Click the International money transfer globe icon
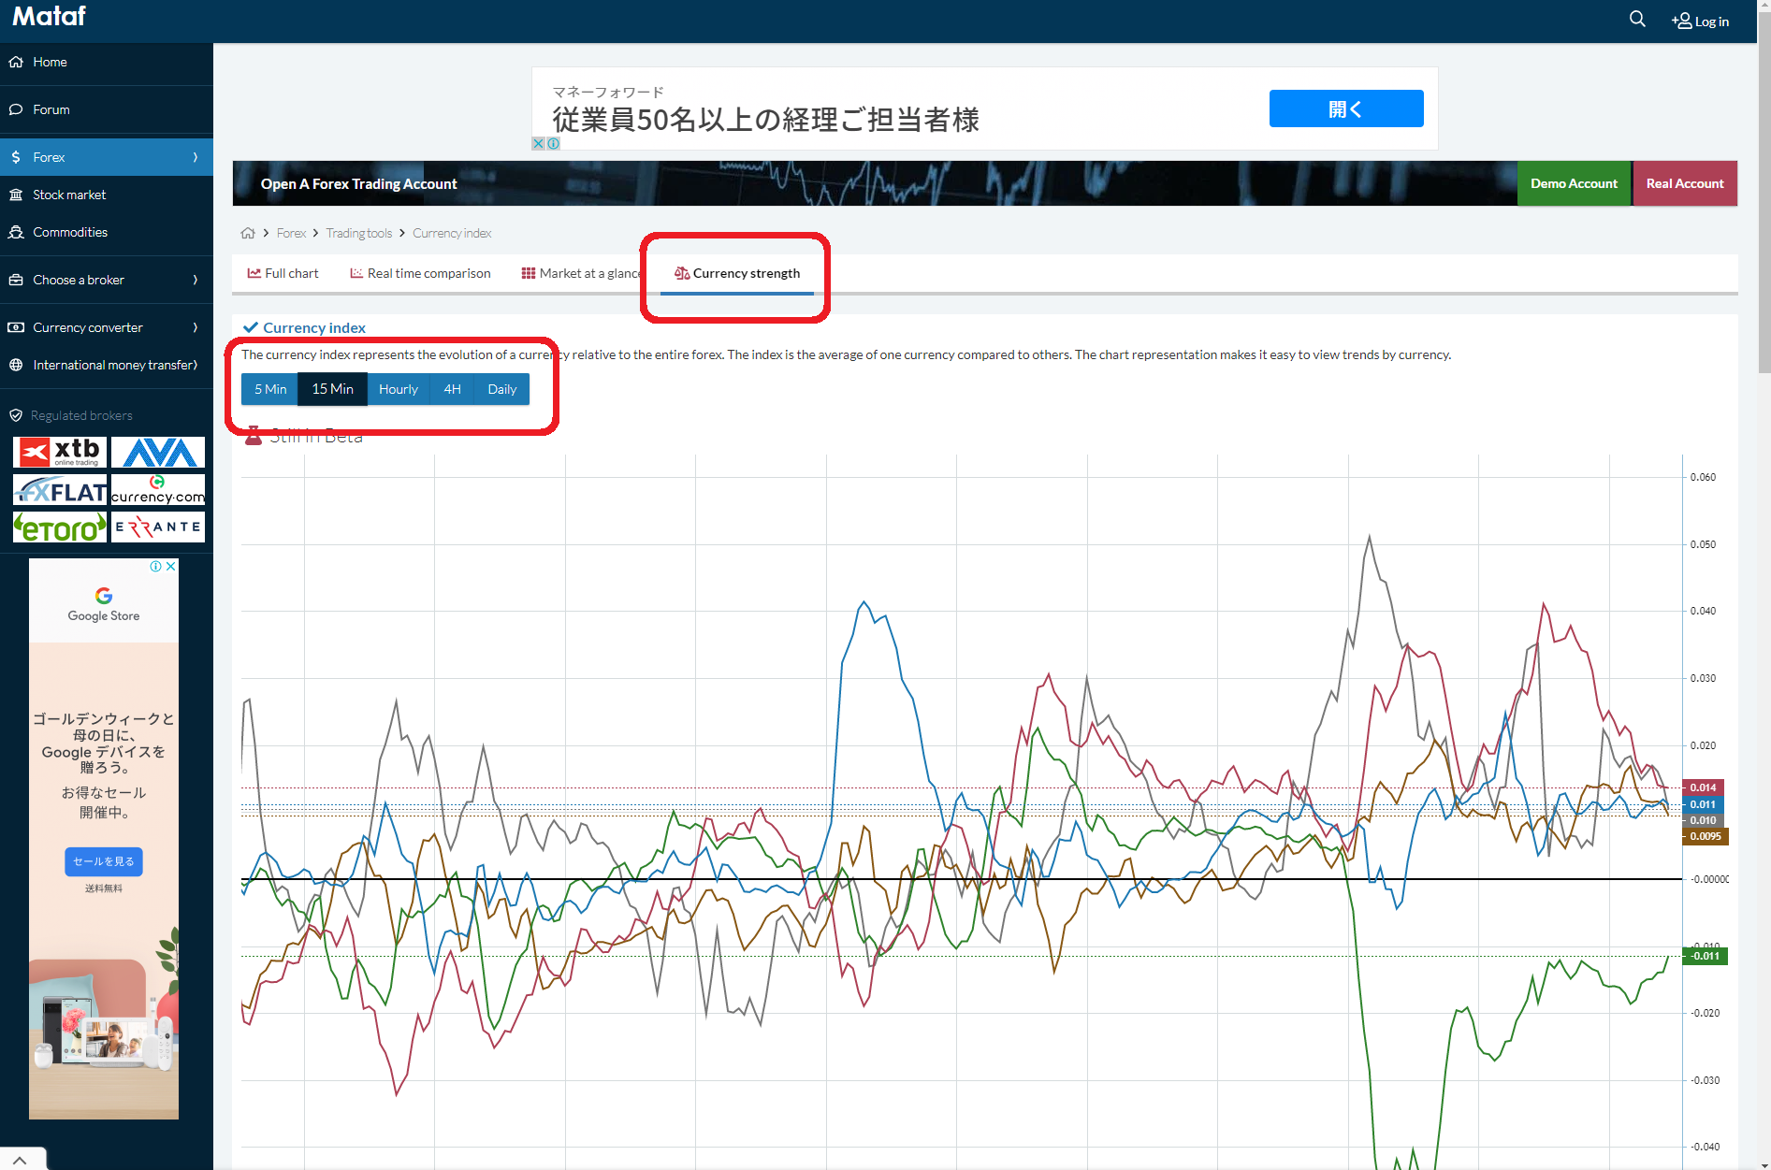 coord(16,365)
